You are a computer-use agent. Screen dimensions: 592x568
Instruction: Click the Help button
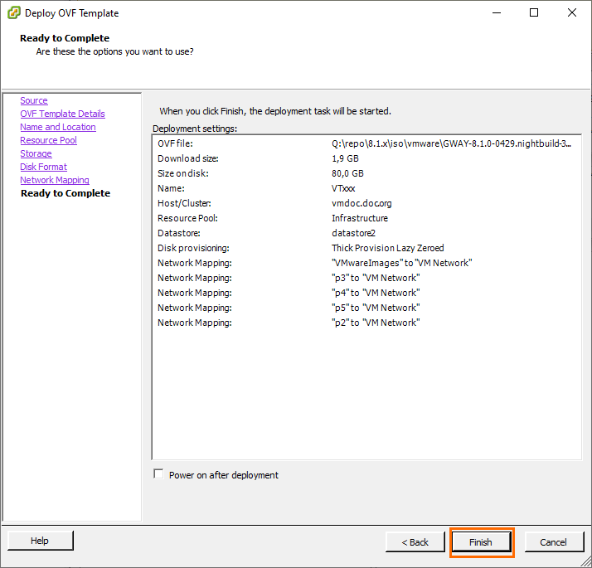click(40, 541)
